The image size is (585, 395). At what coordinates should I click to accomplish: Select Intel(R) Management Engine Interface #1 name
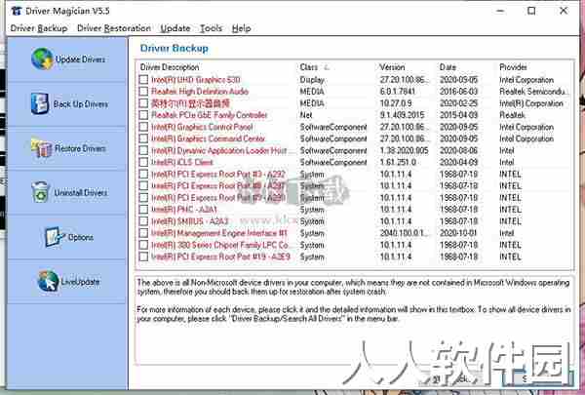[219, 233]
